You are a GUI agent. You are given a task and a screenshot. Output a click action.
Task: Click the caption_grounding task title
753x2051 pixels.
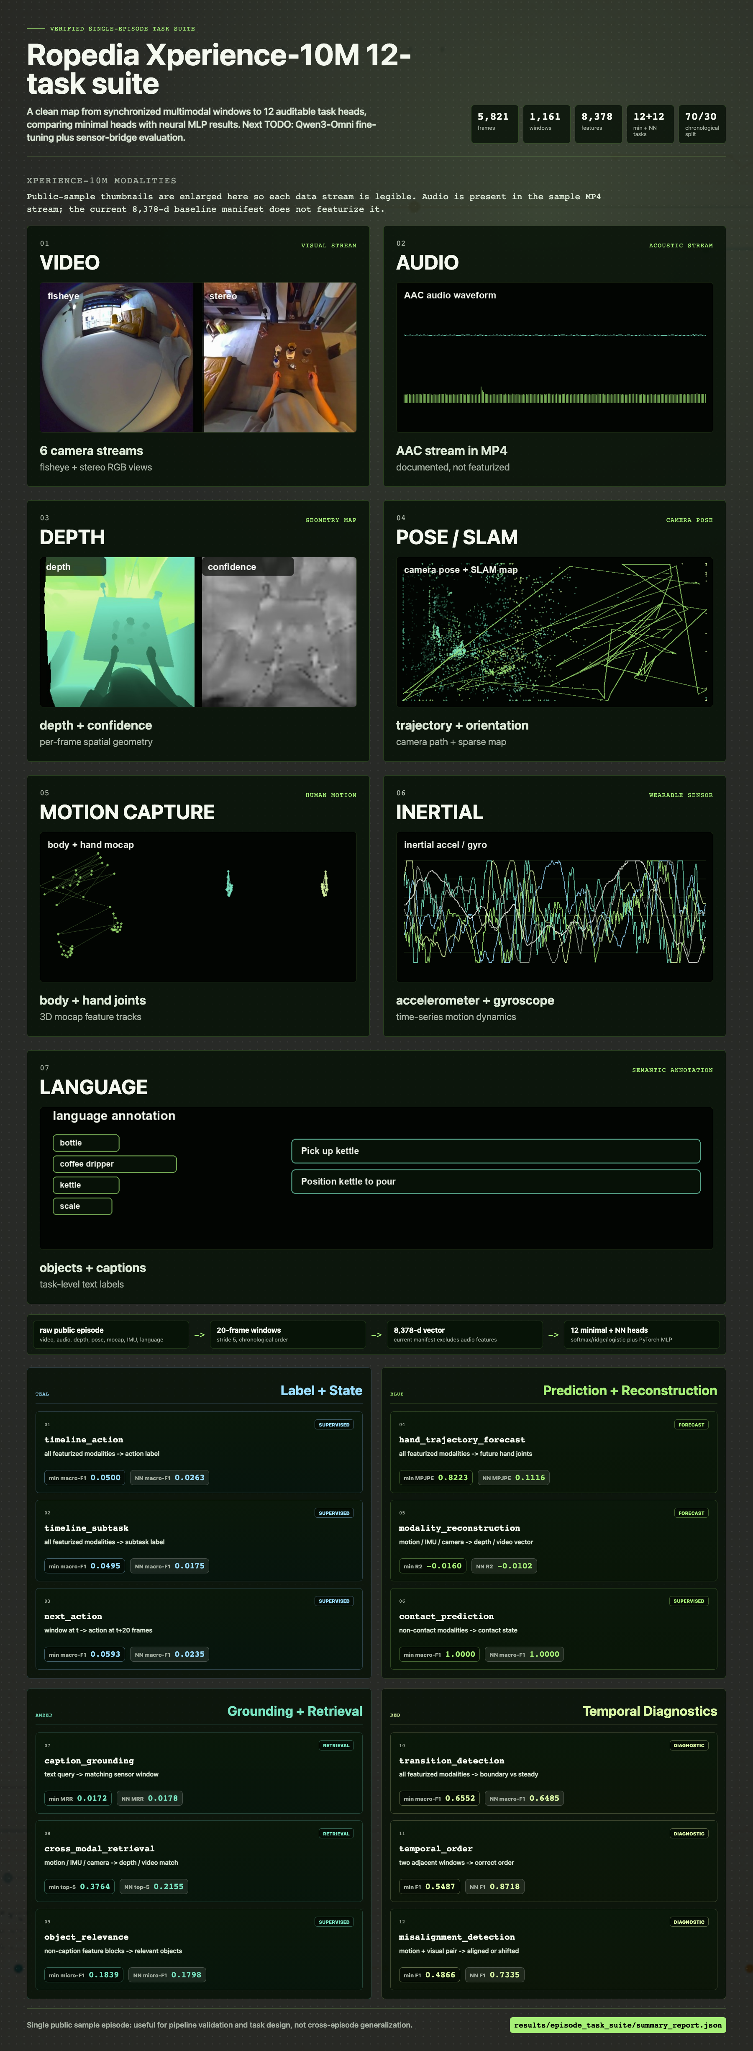(x=89, y=1761)
